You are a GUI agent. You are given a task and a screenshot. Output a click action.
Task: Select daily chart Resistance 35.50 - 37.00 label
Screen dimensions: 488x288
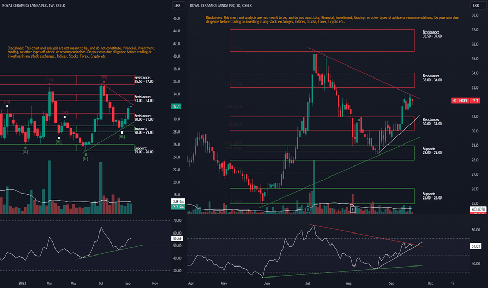(x=432, y=34)
